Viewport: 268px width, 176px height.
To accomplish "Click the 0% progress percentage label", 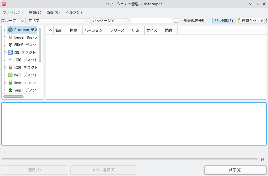I will point(262,159).
